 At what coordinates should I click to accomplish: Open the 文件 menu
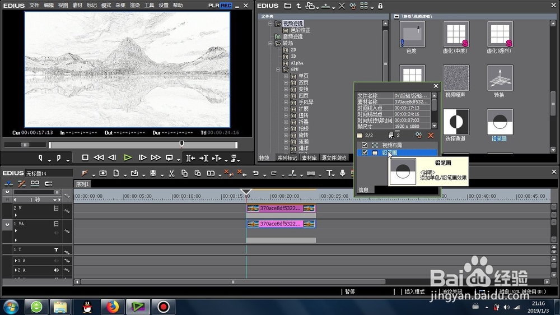click(x=34, y=6)
